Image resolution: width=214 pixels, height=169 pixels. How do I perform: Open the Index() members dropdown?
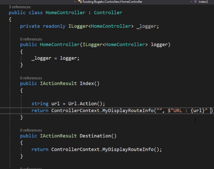(203, 2)
